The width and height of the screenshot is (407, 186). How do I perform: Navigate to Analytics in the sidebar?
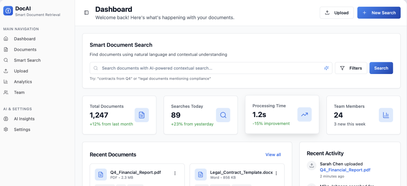[23, 81]
